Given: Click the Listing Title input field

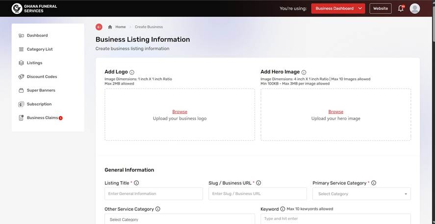Looking at the screenshot, I should point(154,194).
